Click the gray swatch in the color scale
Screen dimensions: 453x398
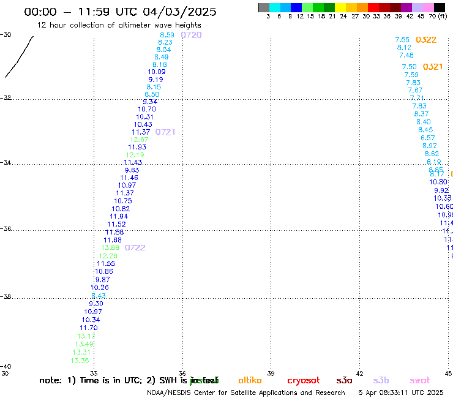[x=264, y=7]
